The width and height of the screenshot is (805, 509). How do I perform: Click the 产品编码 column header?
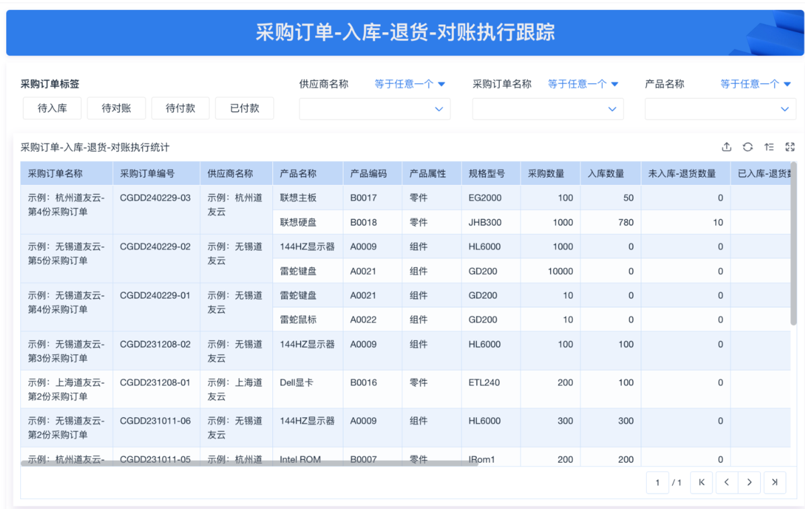[372, 173]
